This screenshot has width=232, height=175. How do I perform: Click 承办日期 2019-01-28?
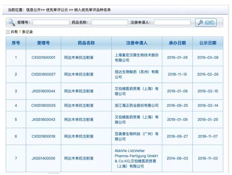[177, 57]
